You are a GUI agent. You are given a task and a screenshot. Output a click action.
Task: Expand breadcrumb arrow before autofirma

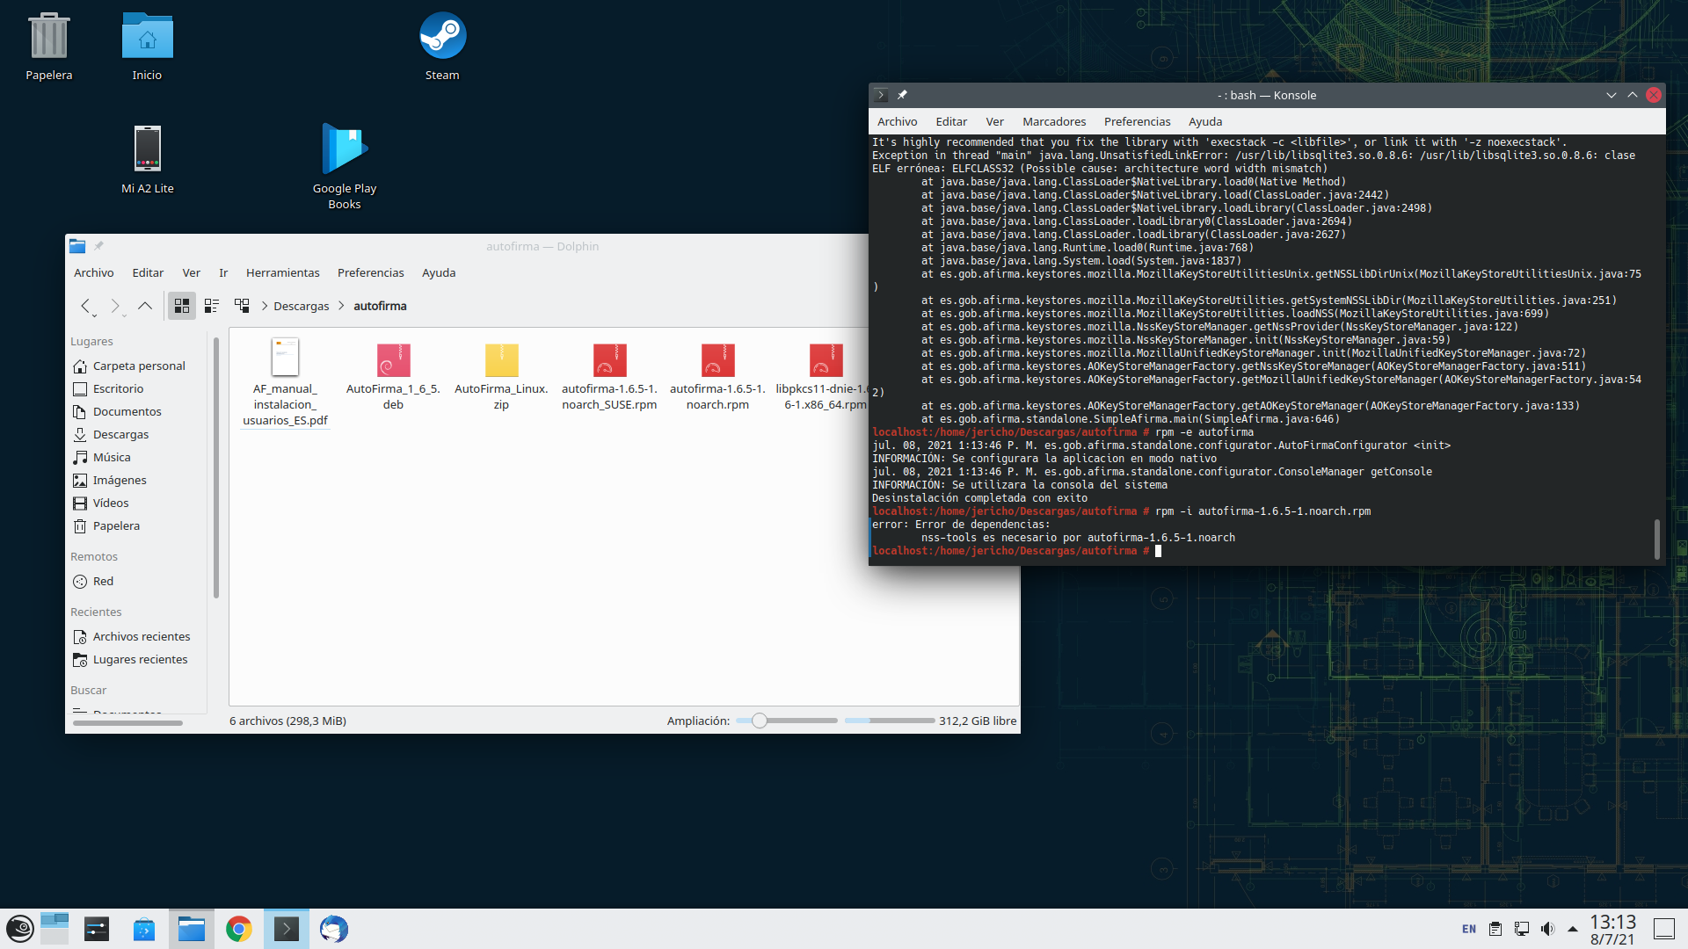tap(341, 306)
